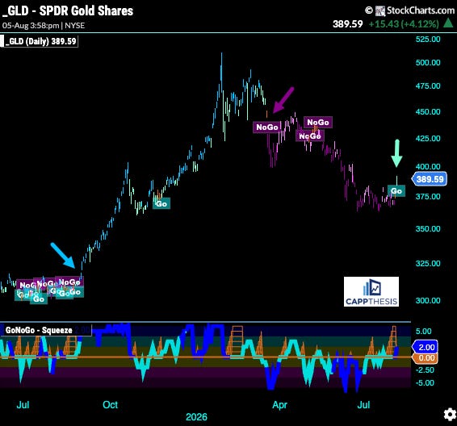
Task: Click the '_GLD (Daily) 389.59' legend label
Action: click(41, 41)
